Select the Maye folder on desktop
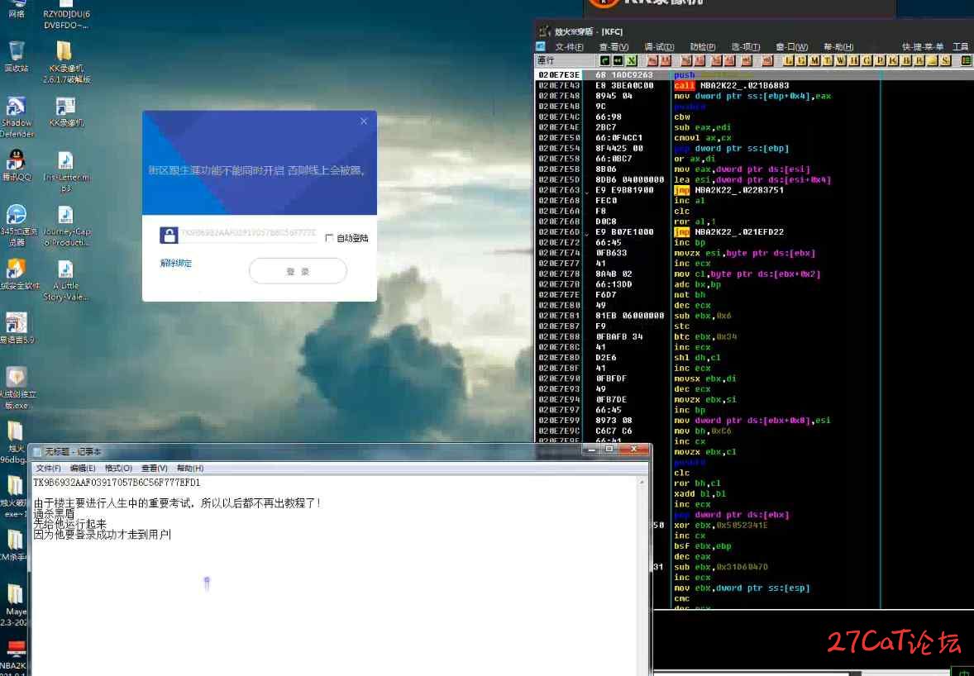The height and width of the screenshot is (676, 974). (x=15, y=606)
